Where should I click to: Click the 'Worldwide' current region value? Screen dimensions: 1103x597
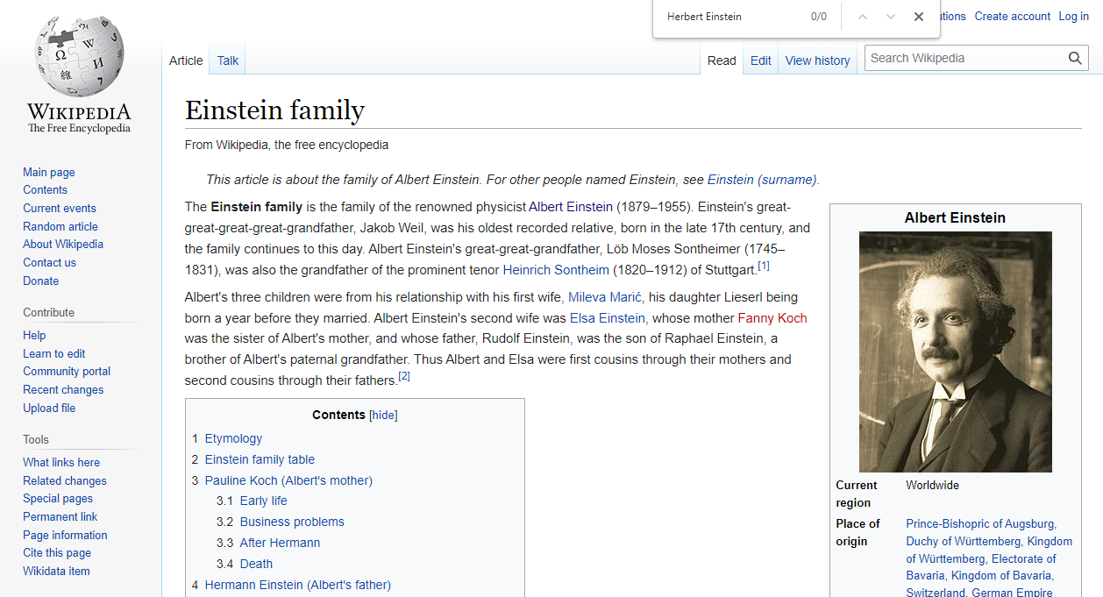[933, 485]
